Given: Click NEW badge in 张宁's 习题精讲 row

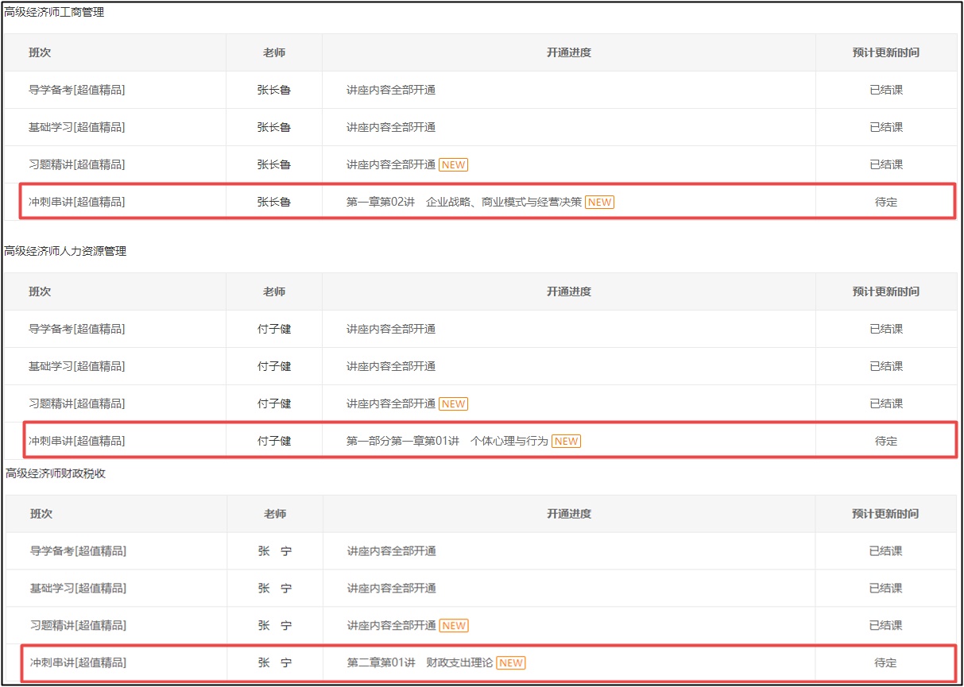Looking at the screenshot, I should (454, 626).
